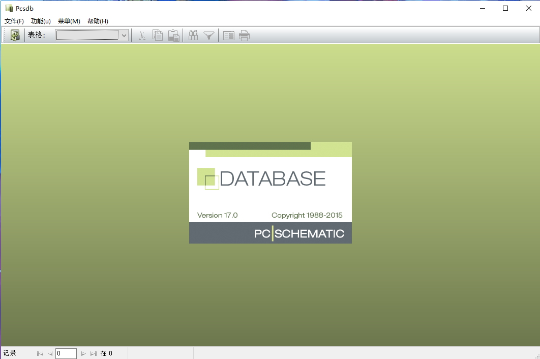540x359 pixels.
Task: Expand the 表格 table dropdown arrow
Action: (124, 35)
